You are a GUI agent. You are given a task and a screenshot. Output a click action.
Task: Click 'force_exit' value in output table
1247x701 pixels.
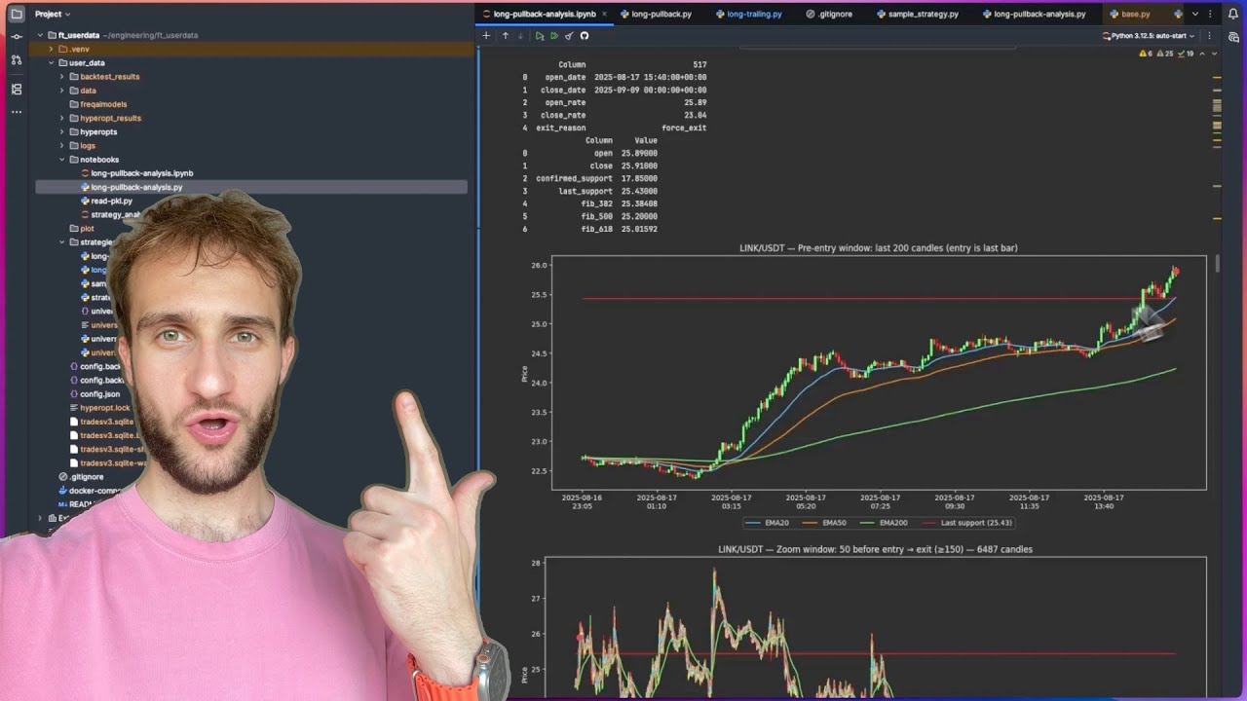click(x=684, y=128)
